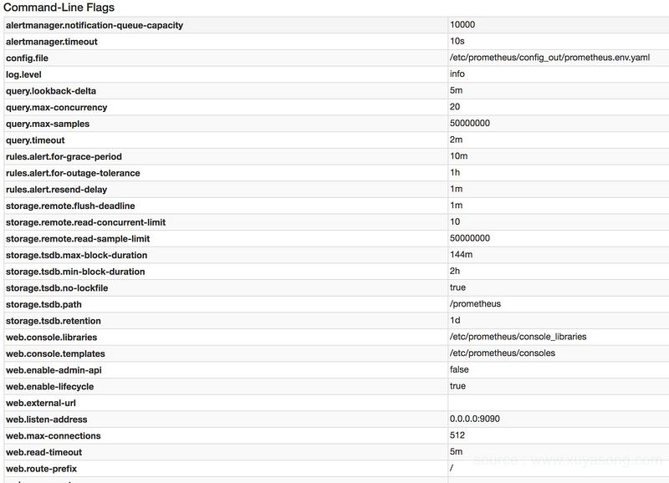Select the storage.remote.read-concurrent-limit flag name
669x483 pixels.
(88, 222)
